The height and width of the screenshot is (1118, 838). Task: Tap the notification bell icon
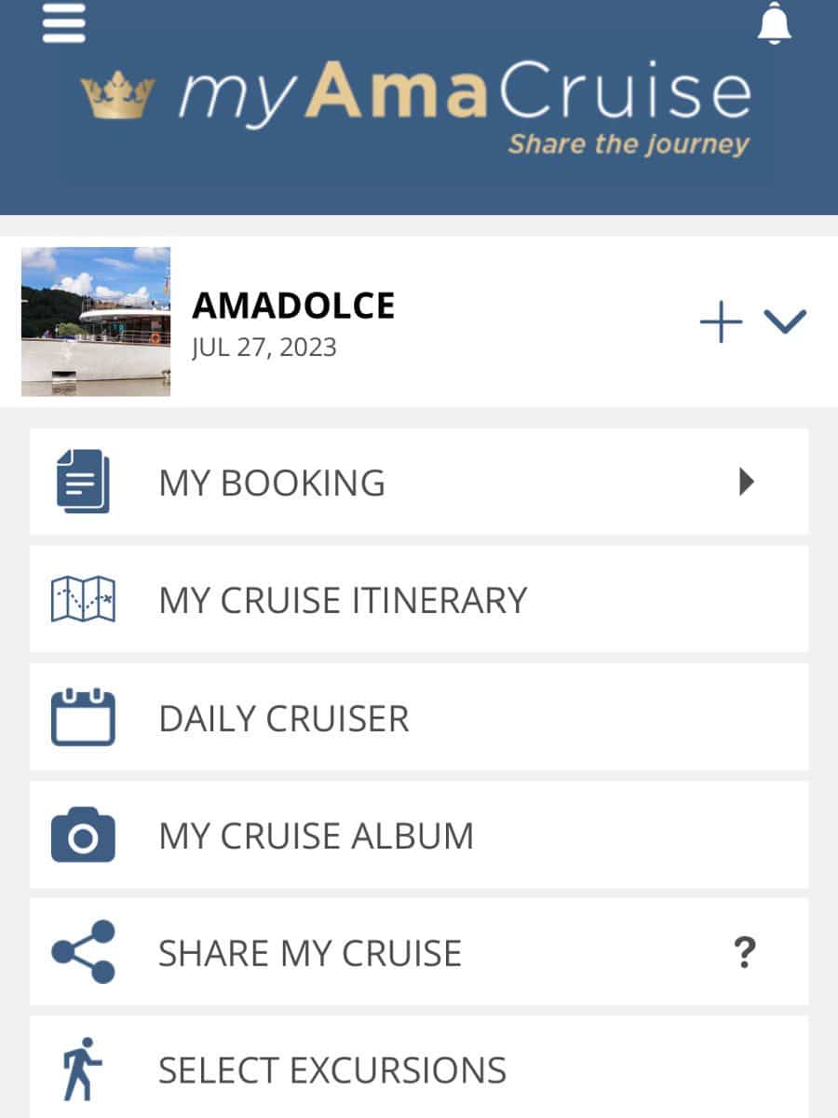coord(775,23)
